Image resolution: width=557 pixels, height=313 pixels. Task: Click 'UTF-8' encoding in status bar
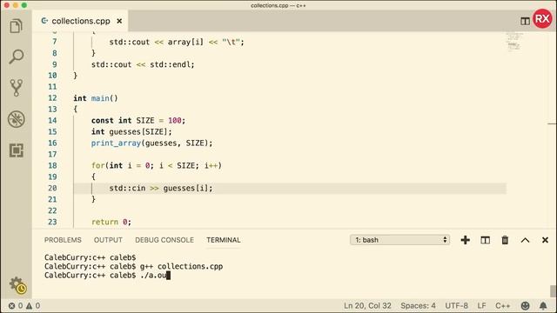(x=456, y=305)
